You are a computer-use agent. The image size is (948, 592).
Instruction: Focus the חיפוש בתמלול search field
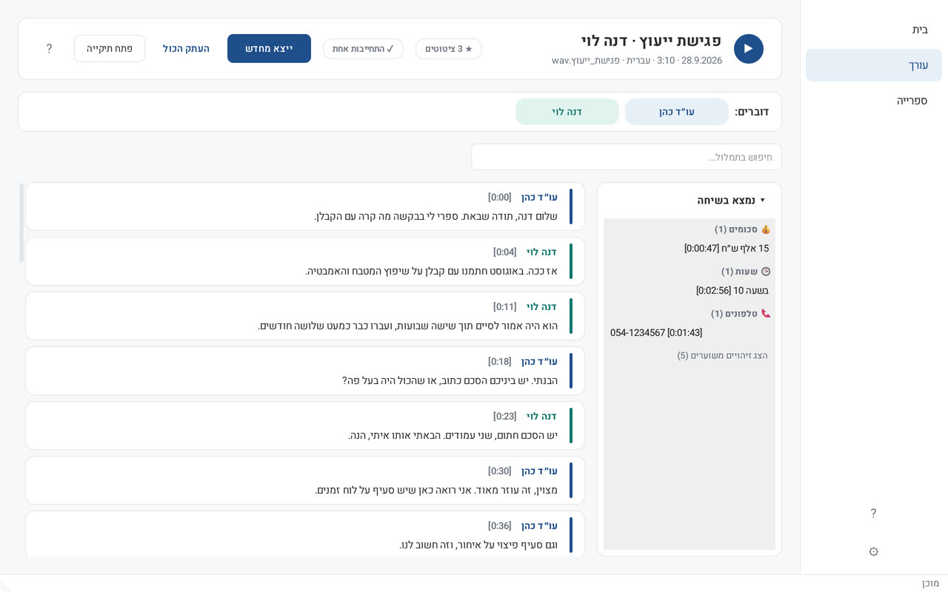pos(627,157)
